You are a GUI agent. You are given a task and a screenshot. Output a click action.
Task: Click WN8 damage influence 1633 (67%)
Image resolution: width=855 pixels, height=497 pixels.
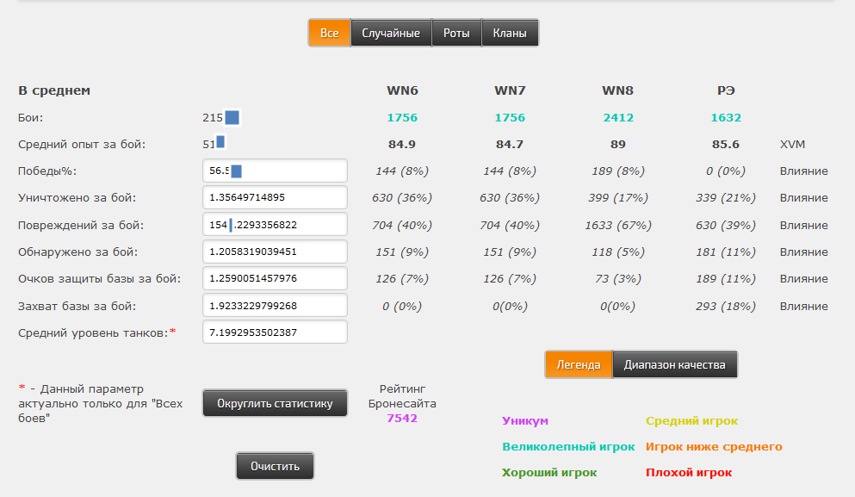pyautogui.click(x=618, y=225)
